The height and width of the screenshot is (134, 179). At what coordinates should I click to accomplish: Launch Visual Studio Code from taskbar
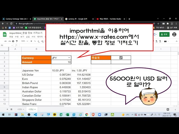35,114
